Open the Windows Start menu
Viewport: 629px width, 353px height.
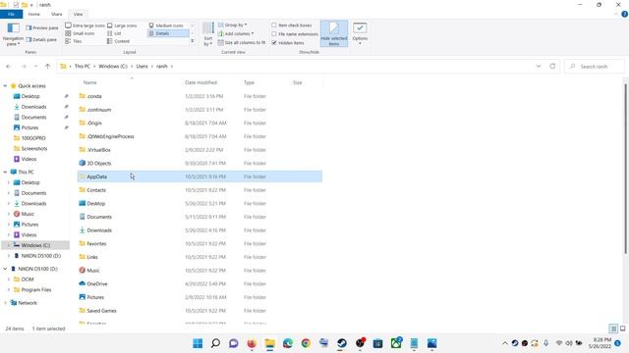(198, 343)
